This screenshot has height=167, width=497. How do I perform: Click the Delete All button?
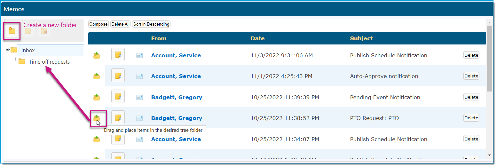pos(120,24)
